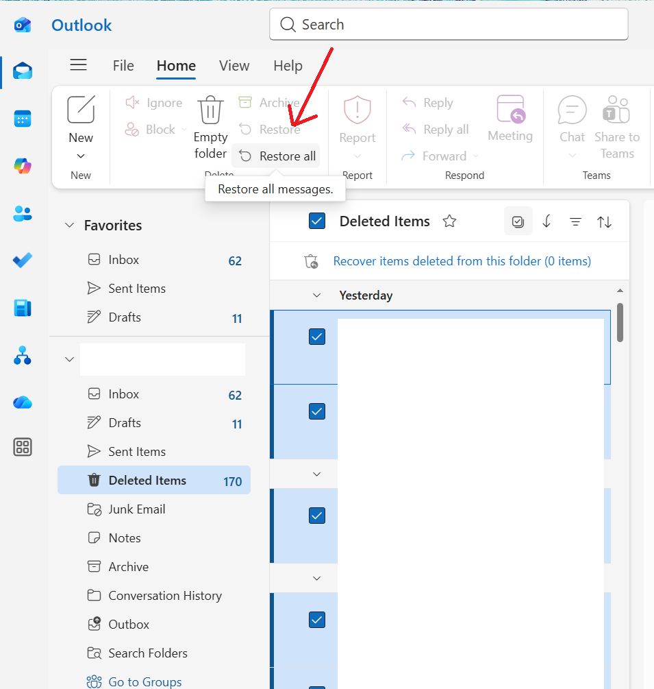Open the Calendar app in left rail
This screenshot has width=654, height=689.
tap(23, 119)
